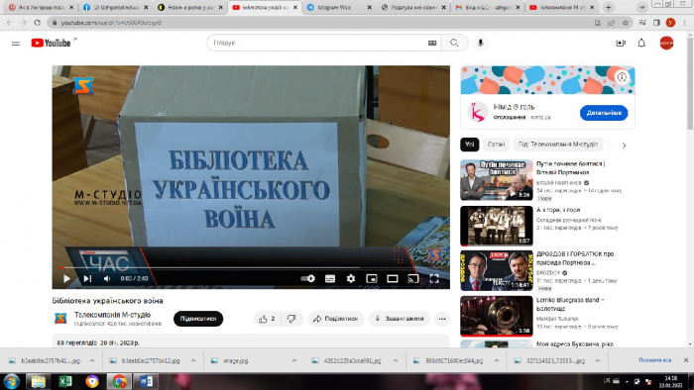The width and height of the screenshot is (694, 390).
Task: Open Excel from the taskbar
Action: pos(65,381)
